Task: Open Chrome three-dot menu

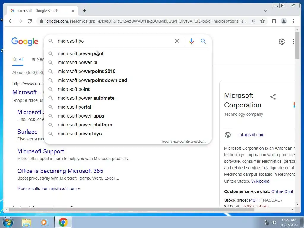Action: tap(293, 21)
